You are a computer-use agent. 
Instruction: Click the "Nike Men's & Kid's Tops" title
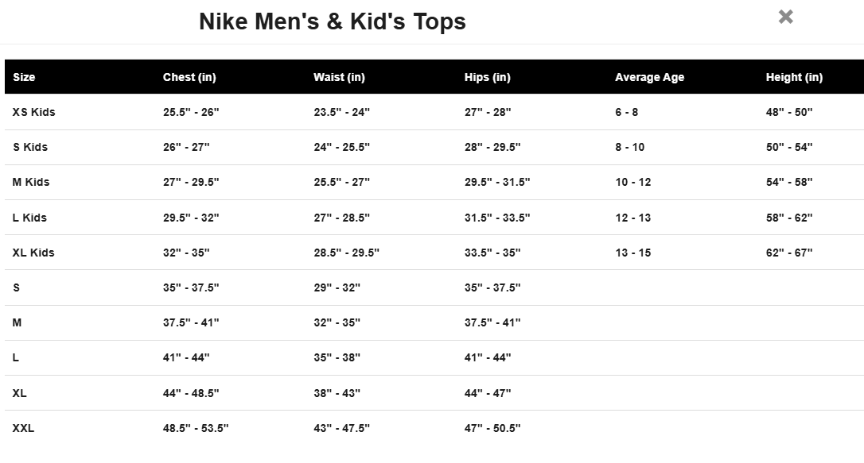point(332,21)
